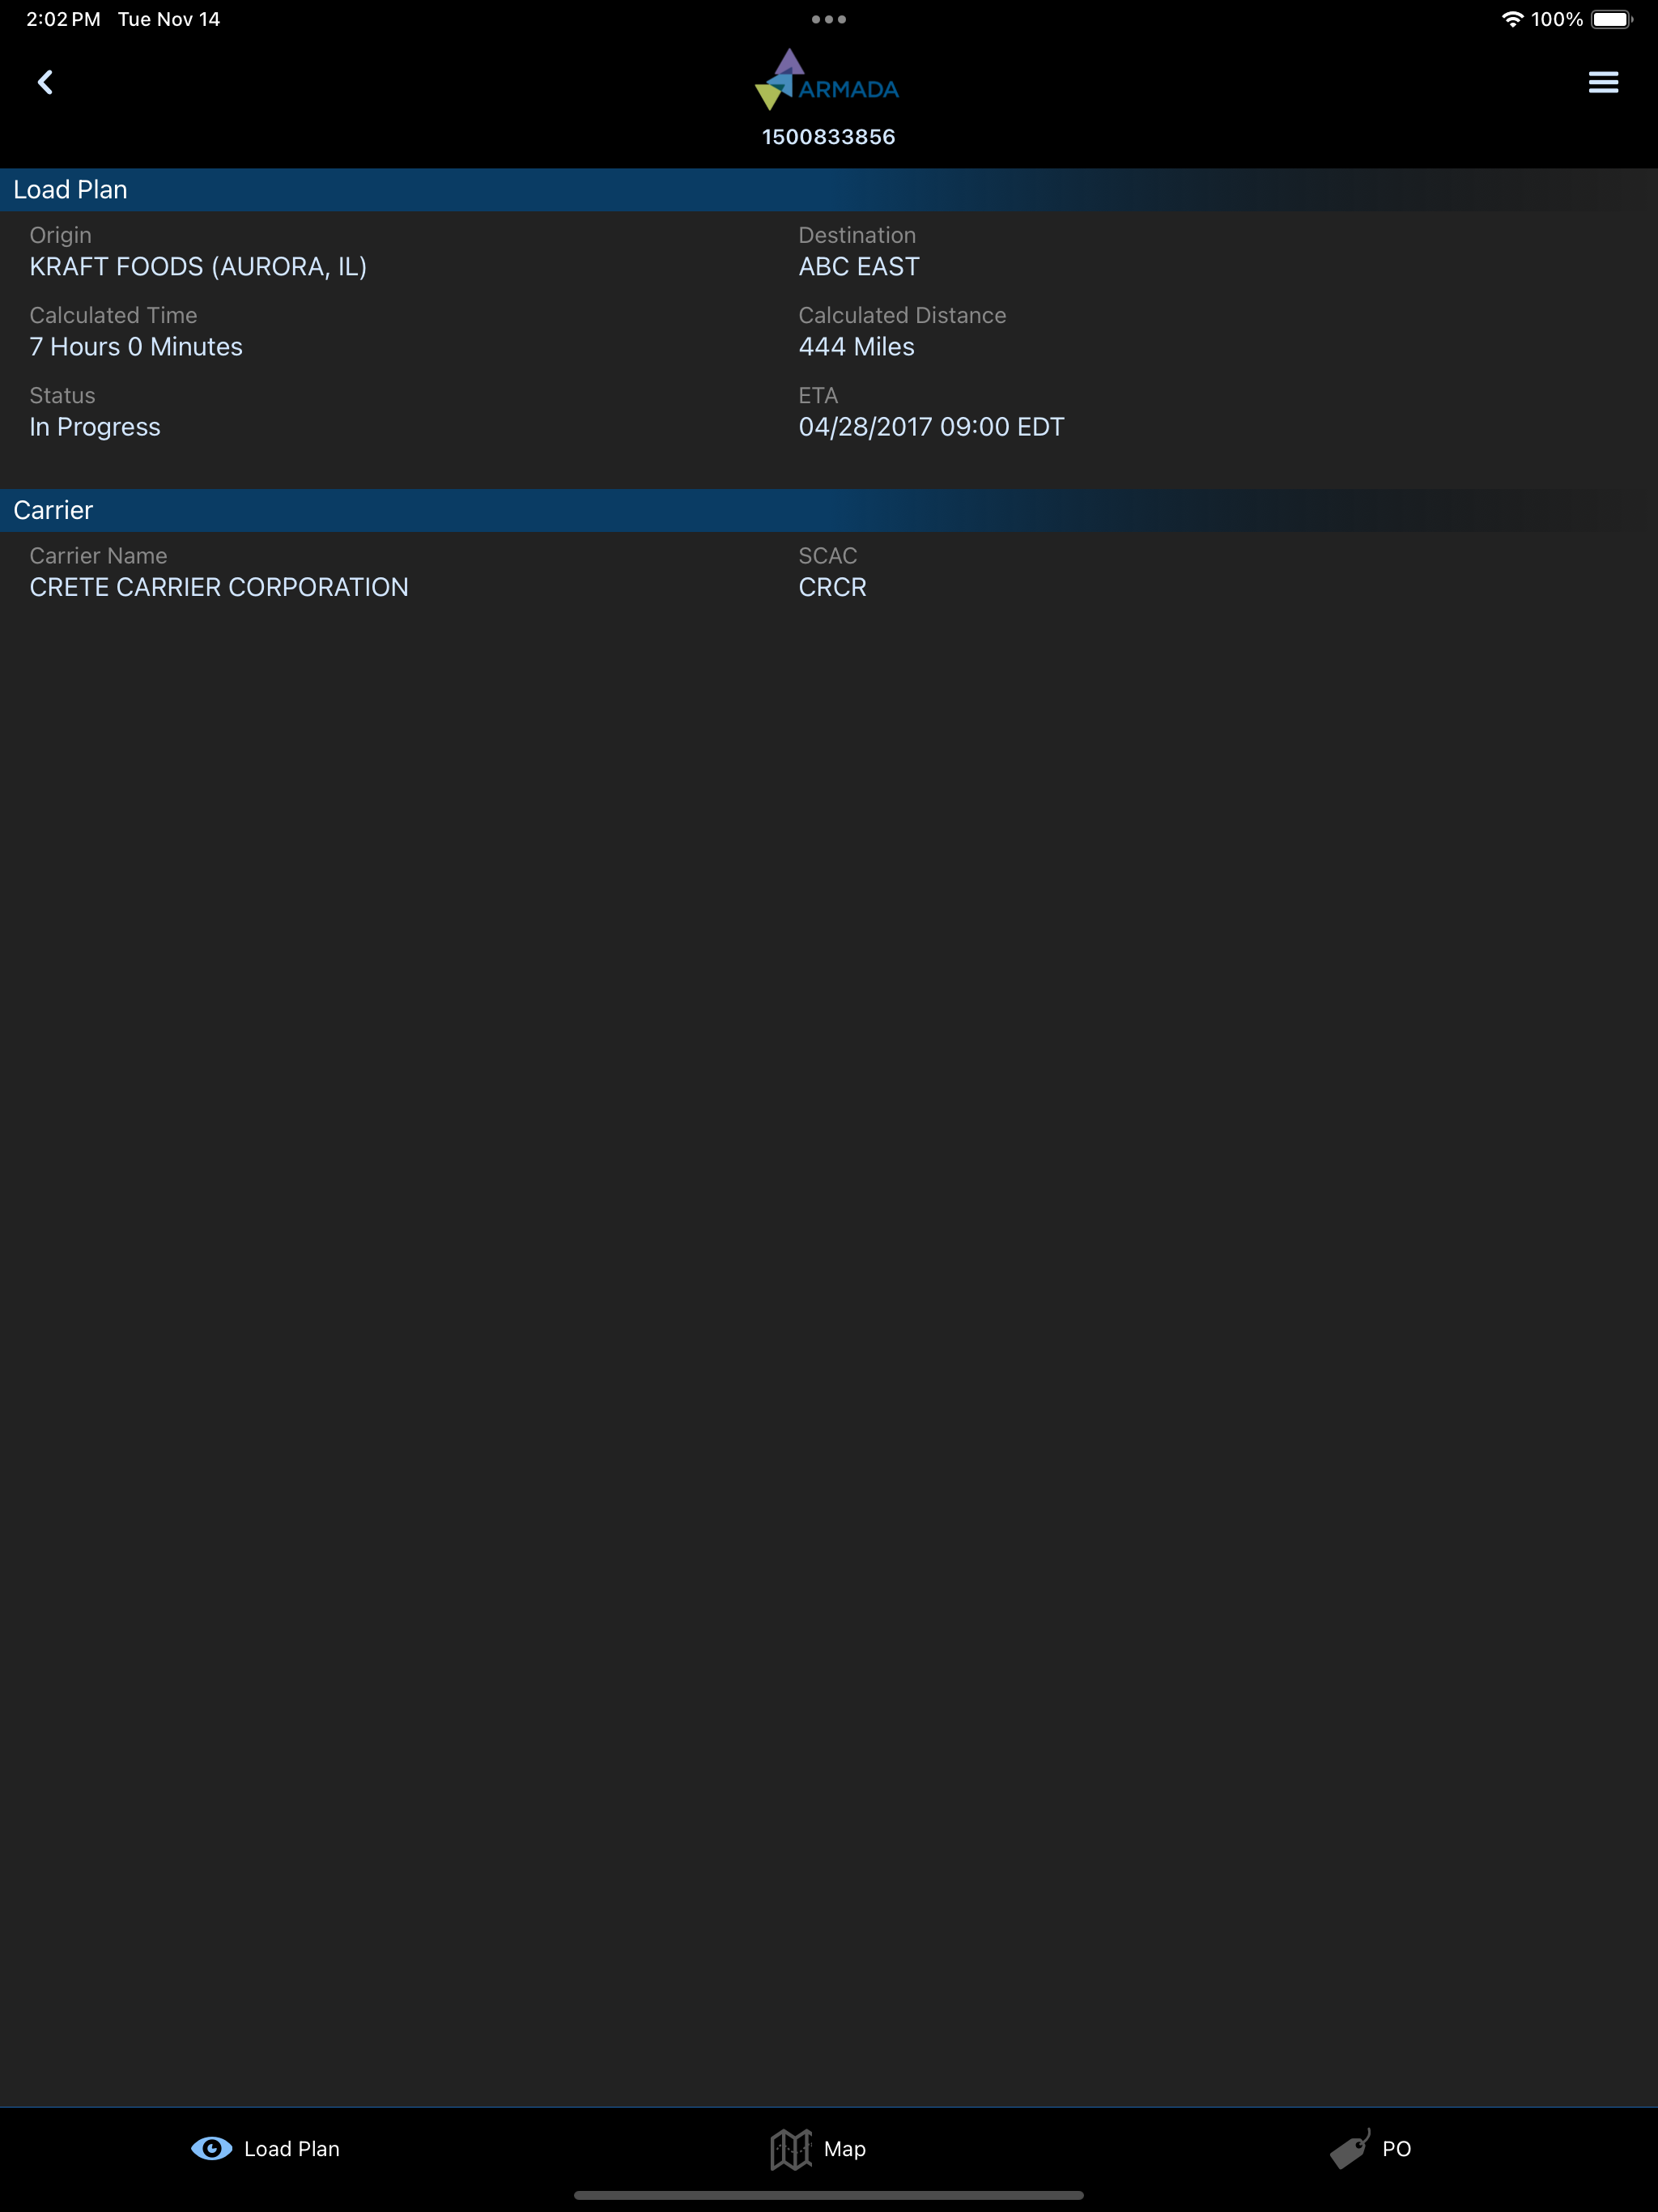This screenshot has height=2212, width=1658.
Task: Switch to the PO tab
Action: tap(1396, 2149)
